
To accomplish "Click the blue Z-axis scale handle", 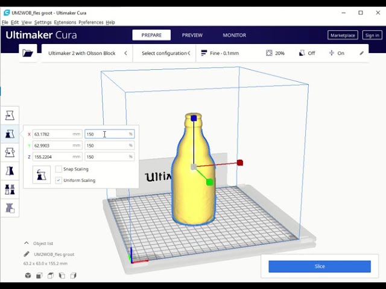I will pyautogui.click(x=194, y=118).
